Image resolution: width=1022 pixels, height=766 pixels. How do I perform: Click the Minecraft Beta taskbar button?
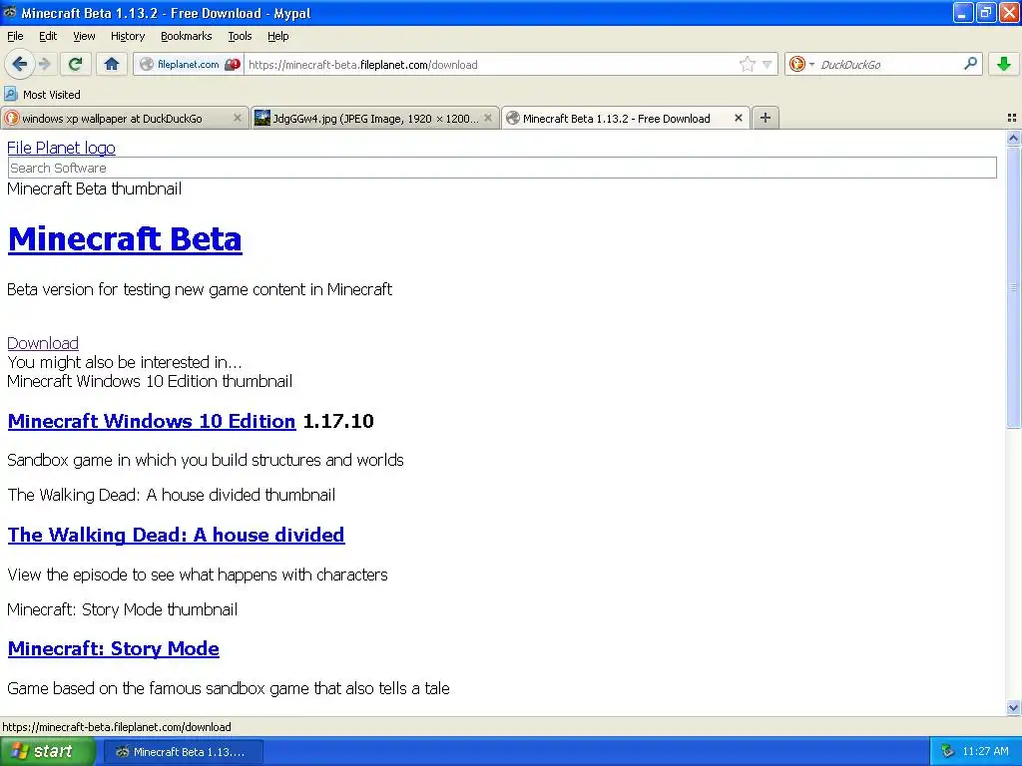(184, 752)
